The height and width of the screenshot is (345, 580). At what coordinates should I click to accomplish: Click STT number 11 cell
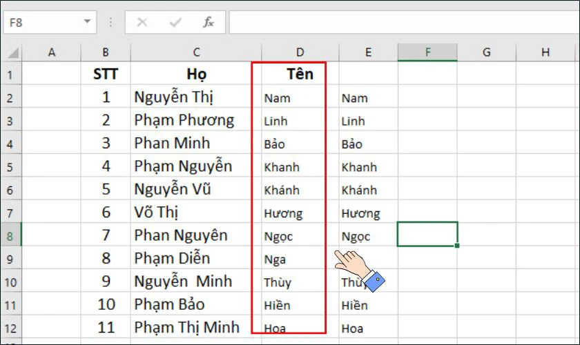coord(106,327)
